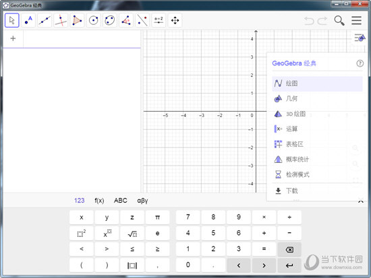The height and width of the screenshot is (278, 371).
Task: Choose the 绘图 graphing perspective
Action: [x=317, y=83]
